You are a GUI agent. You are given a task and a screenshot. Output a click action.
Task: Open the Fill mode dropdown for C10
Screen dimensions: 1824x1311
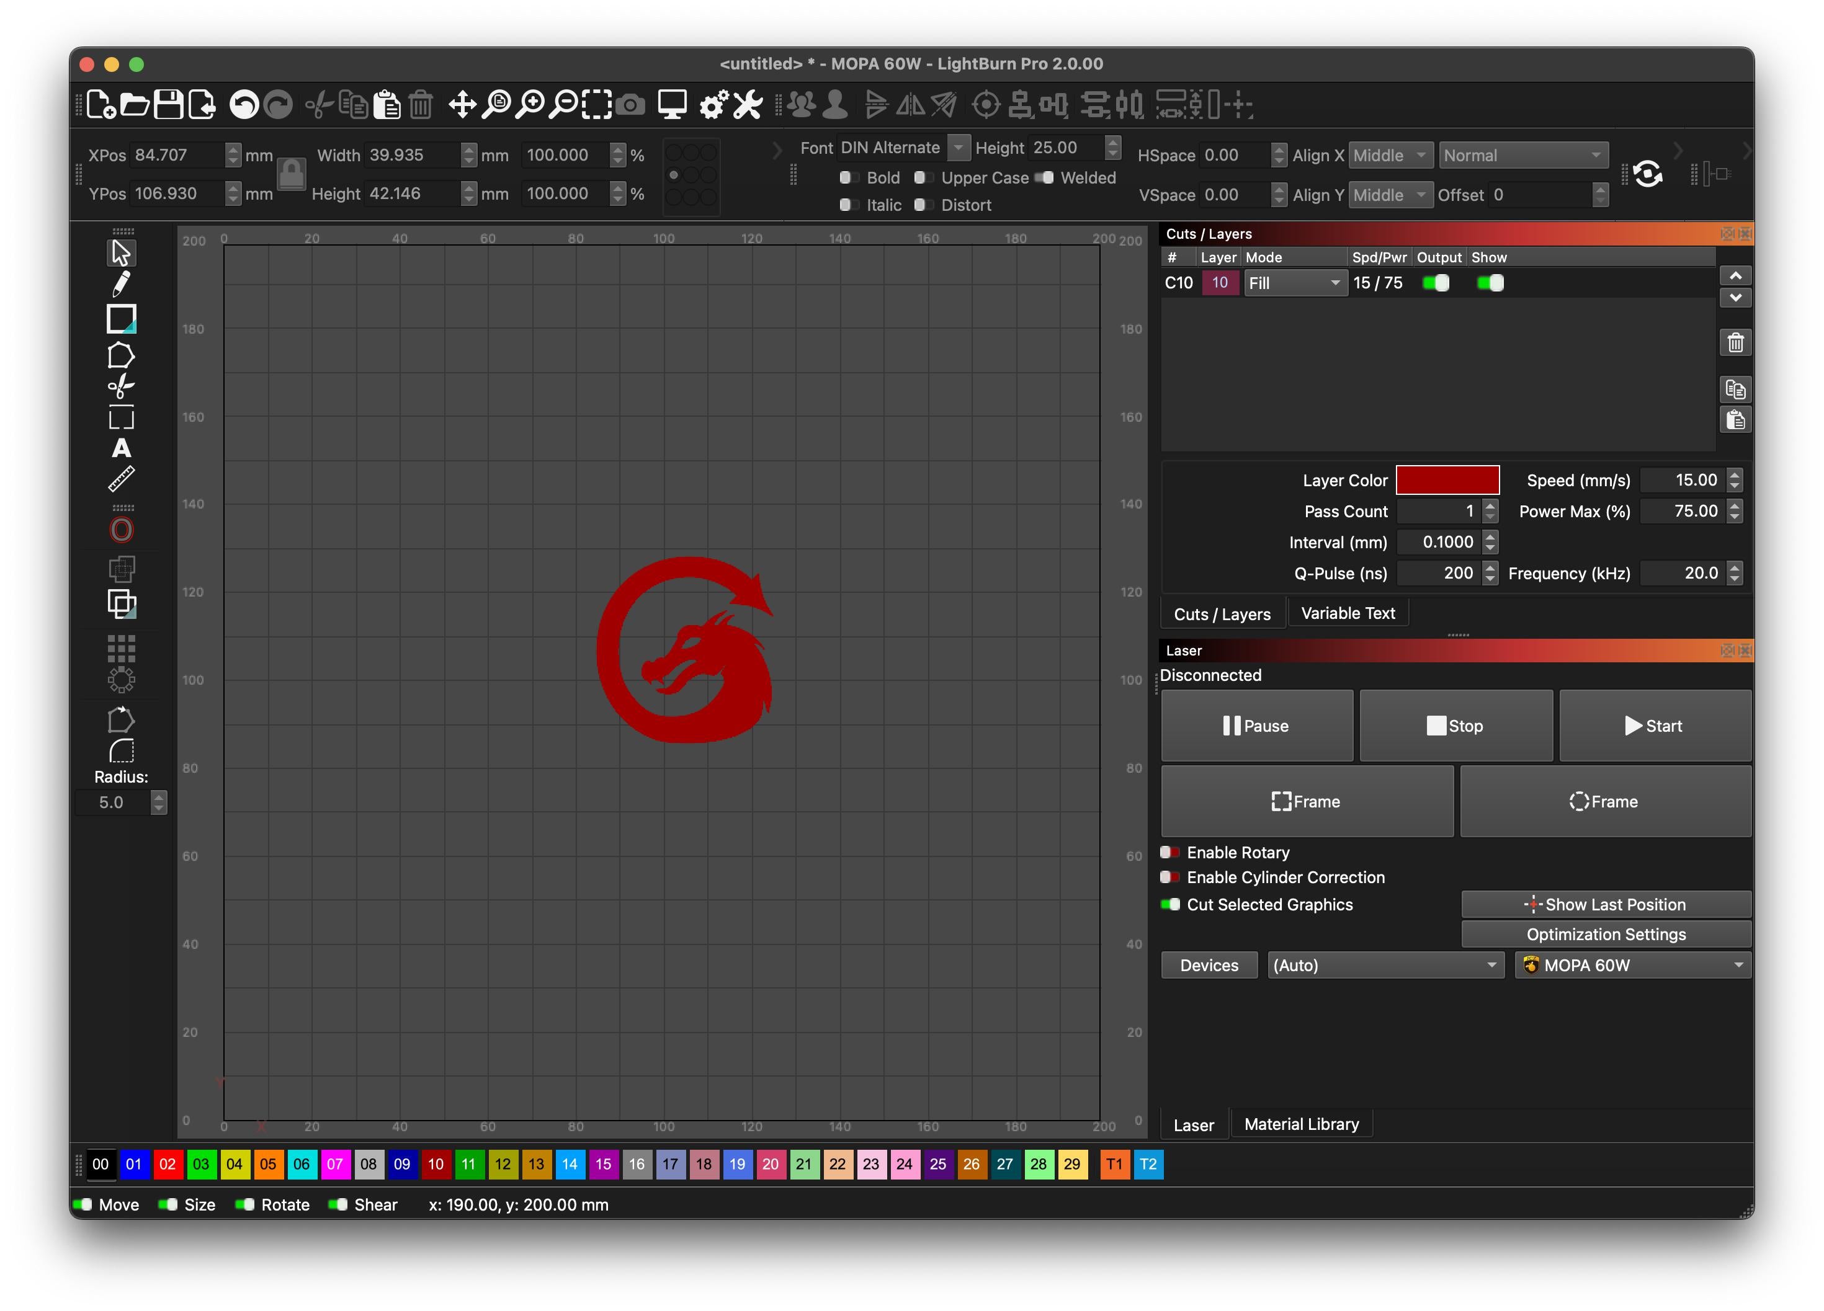[x=1295, y=283]
